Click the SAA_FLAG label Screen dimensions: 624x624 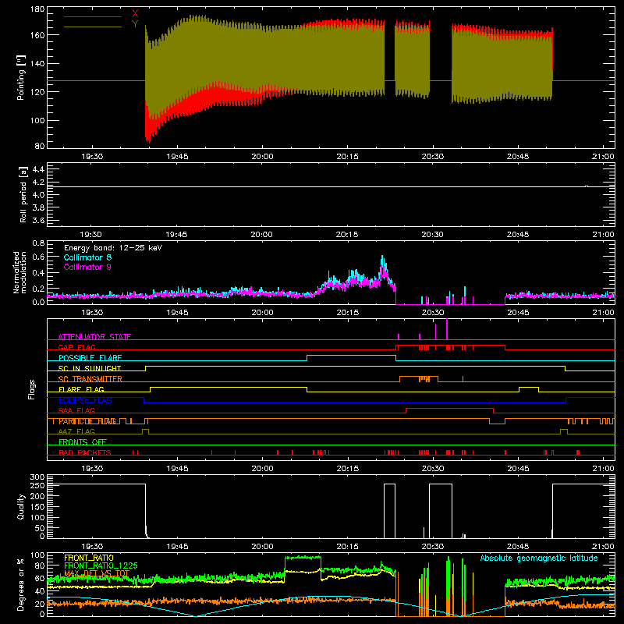coord(76,410)
